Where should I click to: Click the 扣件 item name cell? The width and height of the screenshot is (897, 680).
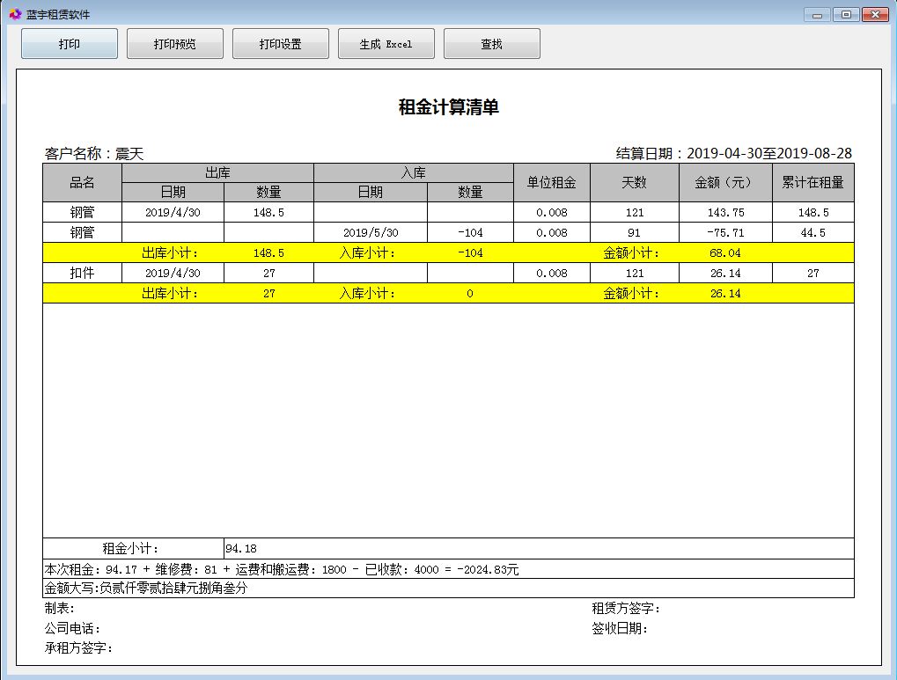point(82,274)
